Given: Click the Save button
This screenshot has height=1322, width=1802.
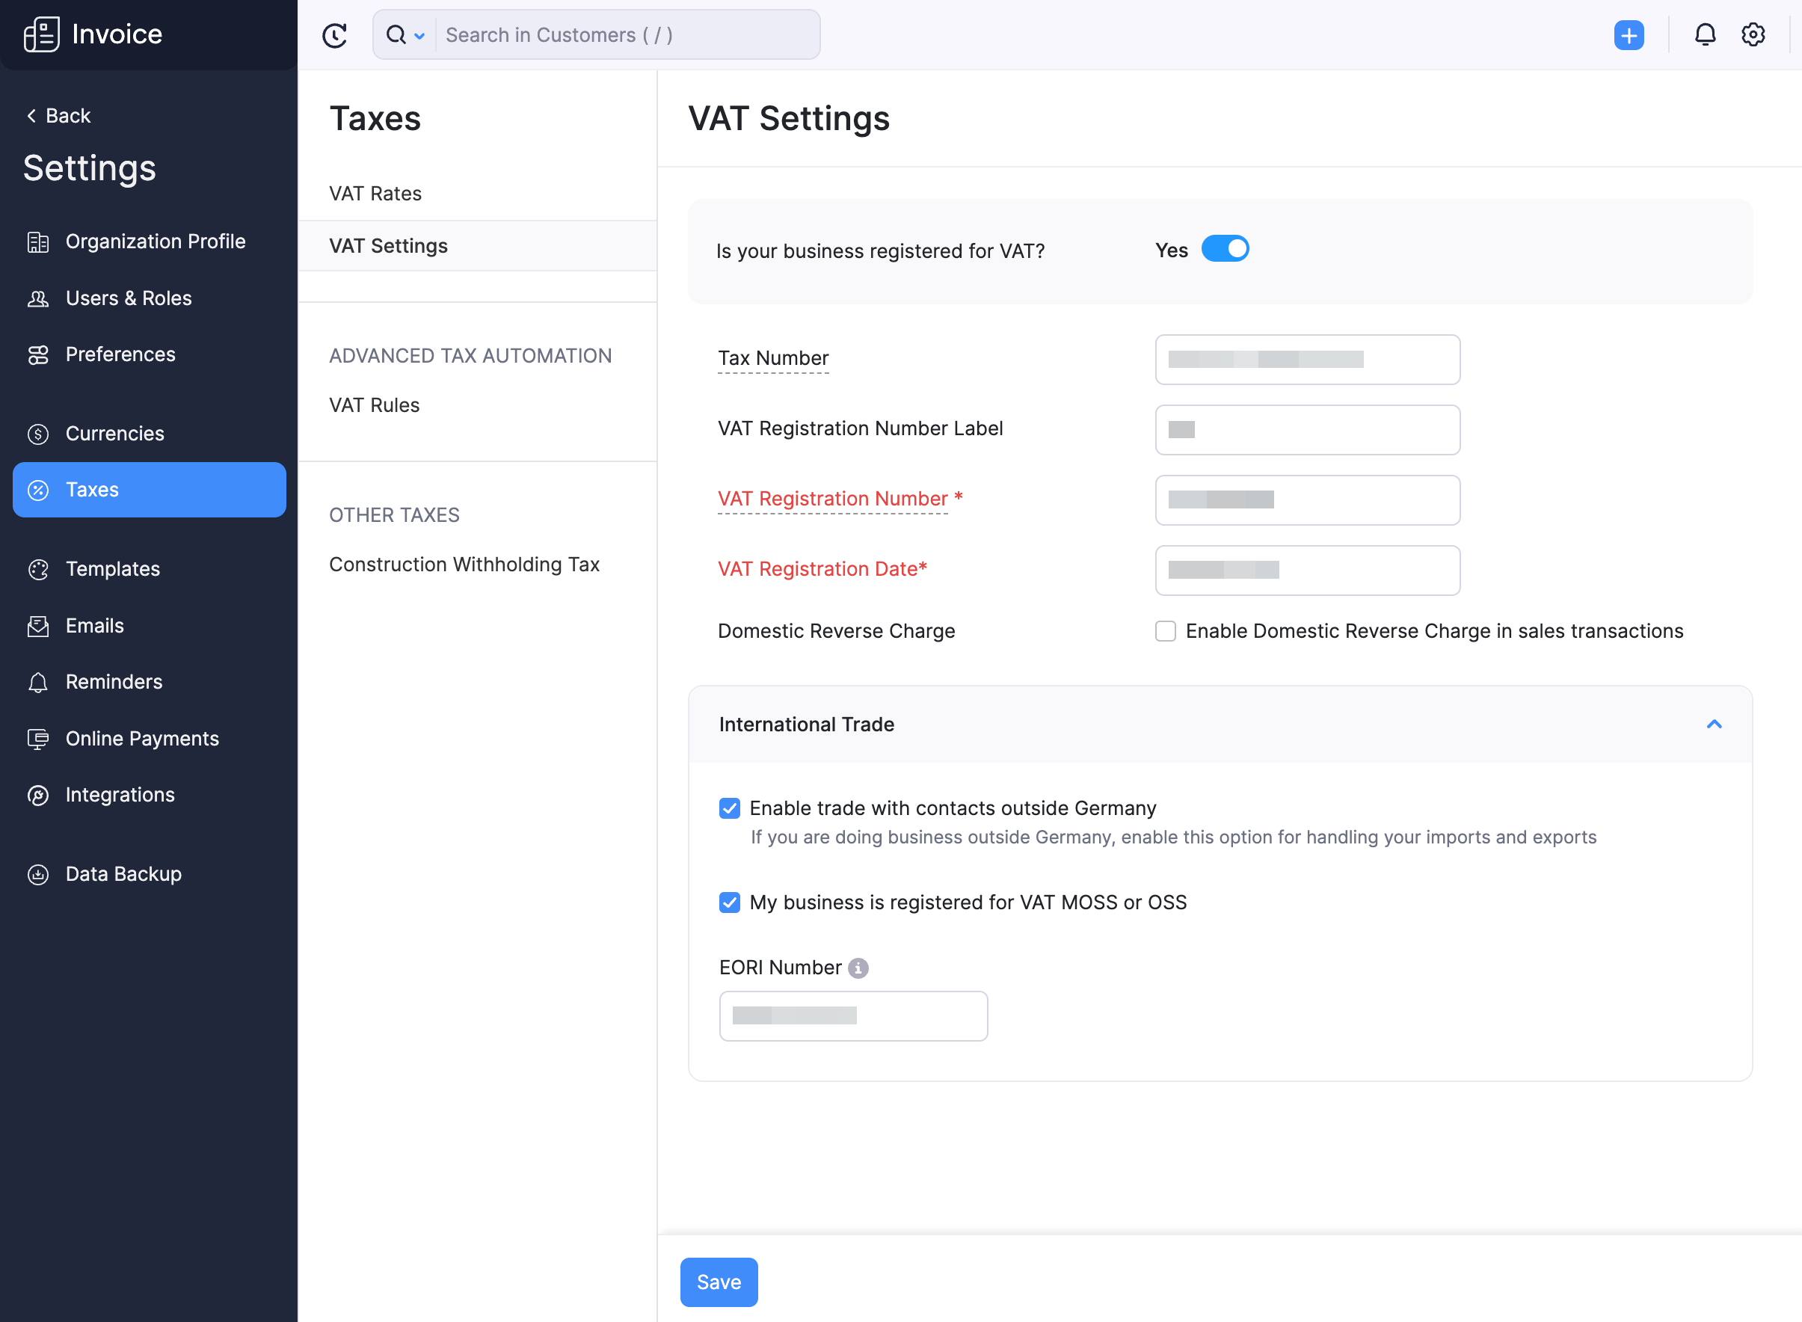Looking at the screenshot, I should coord(718,1281).
